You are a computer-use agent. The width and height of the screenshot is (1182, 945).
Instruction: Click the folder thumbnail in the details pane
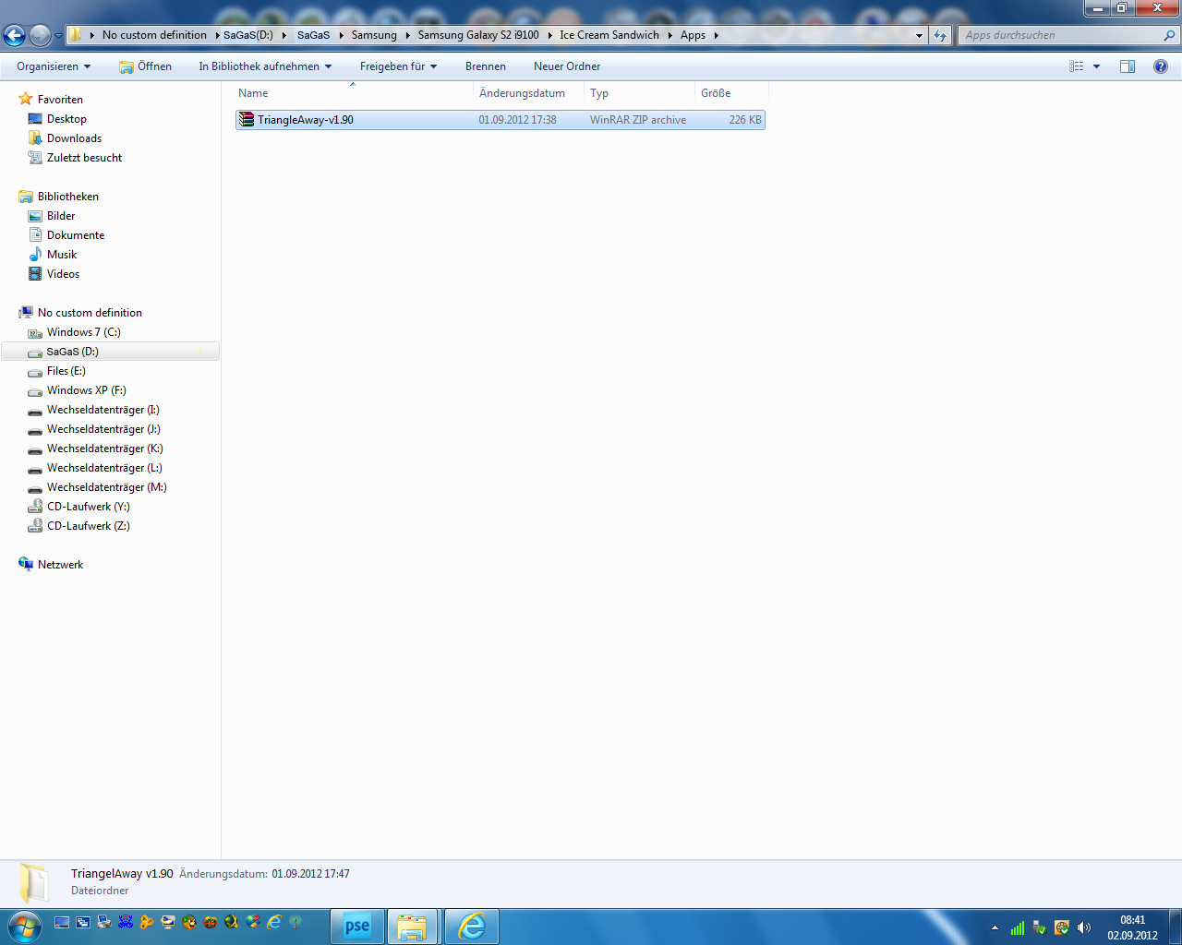(35, 882)
